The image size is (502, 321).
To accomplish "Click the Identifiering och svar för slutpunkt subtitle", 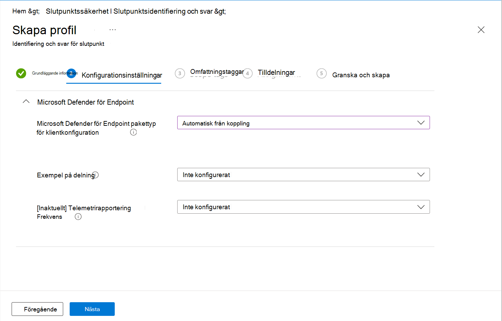I will pos(58,44).
